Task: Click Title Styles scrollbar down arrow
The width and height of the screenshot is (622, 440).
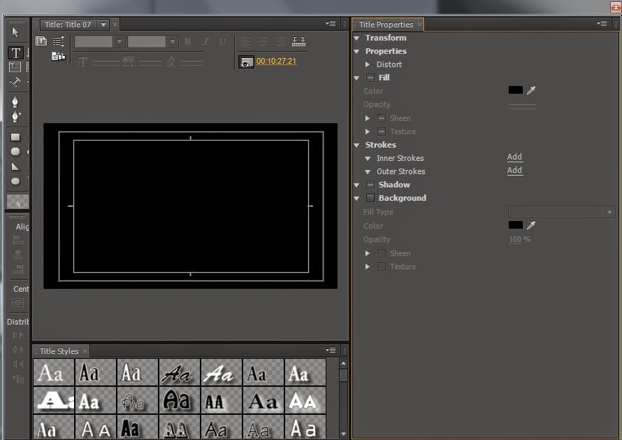Action: (x=344, y=434)
